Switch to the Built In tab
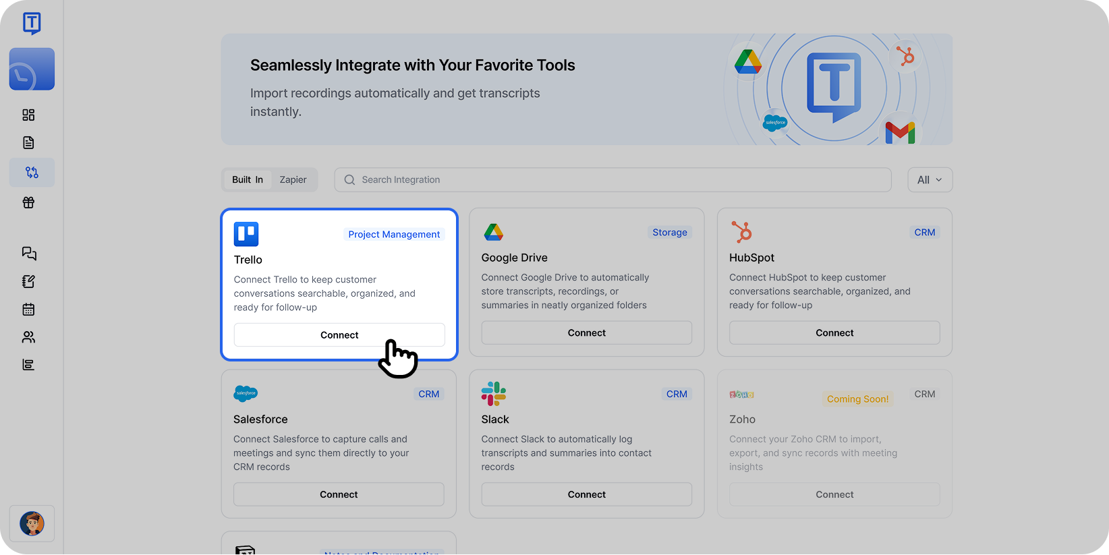1109x555 pixels. [x=248, y=180]
